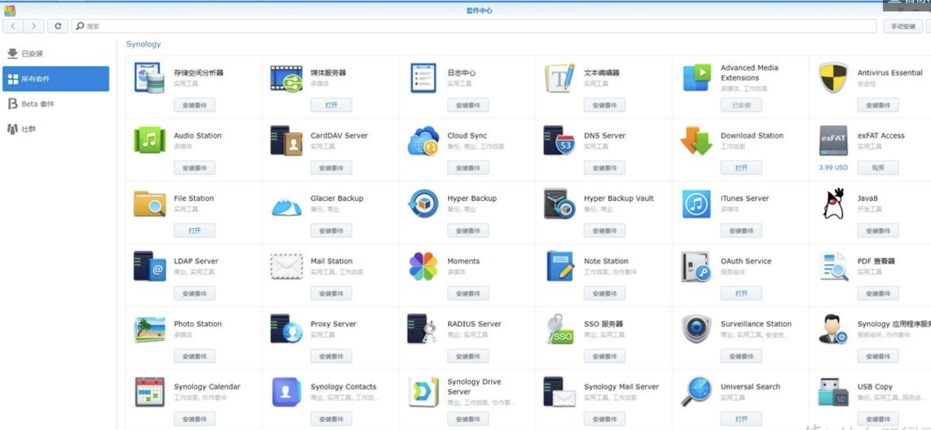Open File Station using its button
Image resolution: width=931 pixels, height=430 pixels.
coord(195,231)
